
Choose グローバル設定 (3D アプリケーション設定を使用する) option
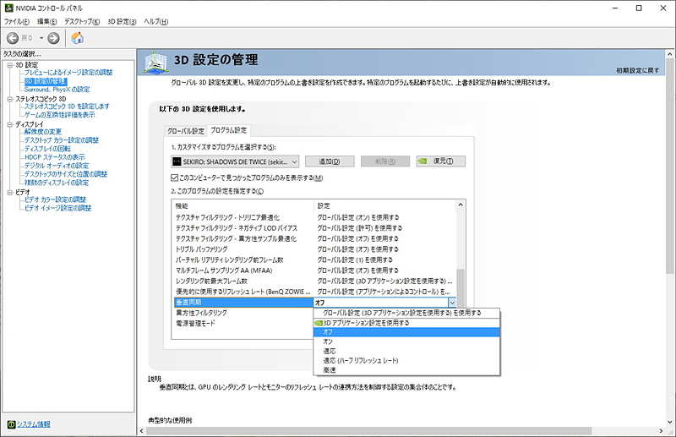pos(406,313)
